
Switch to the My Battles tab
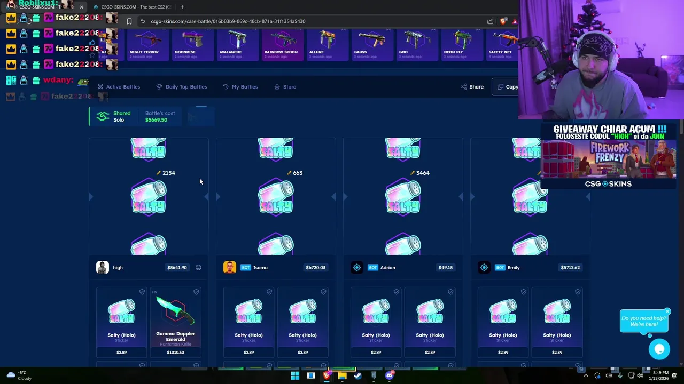tap(240, 87)
